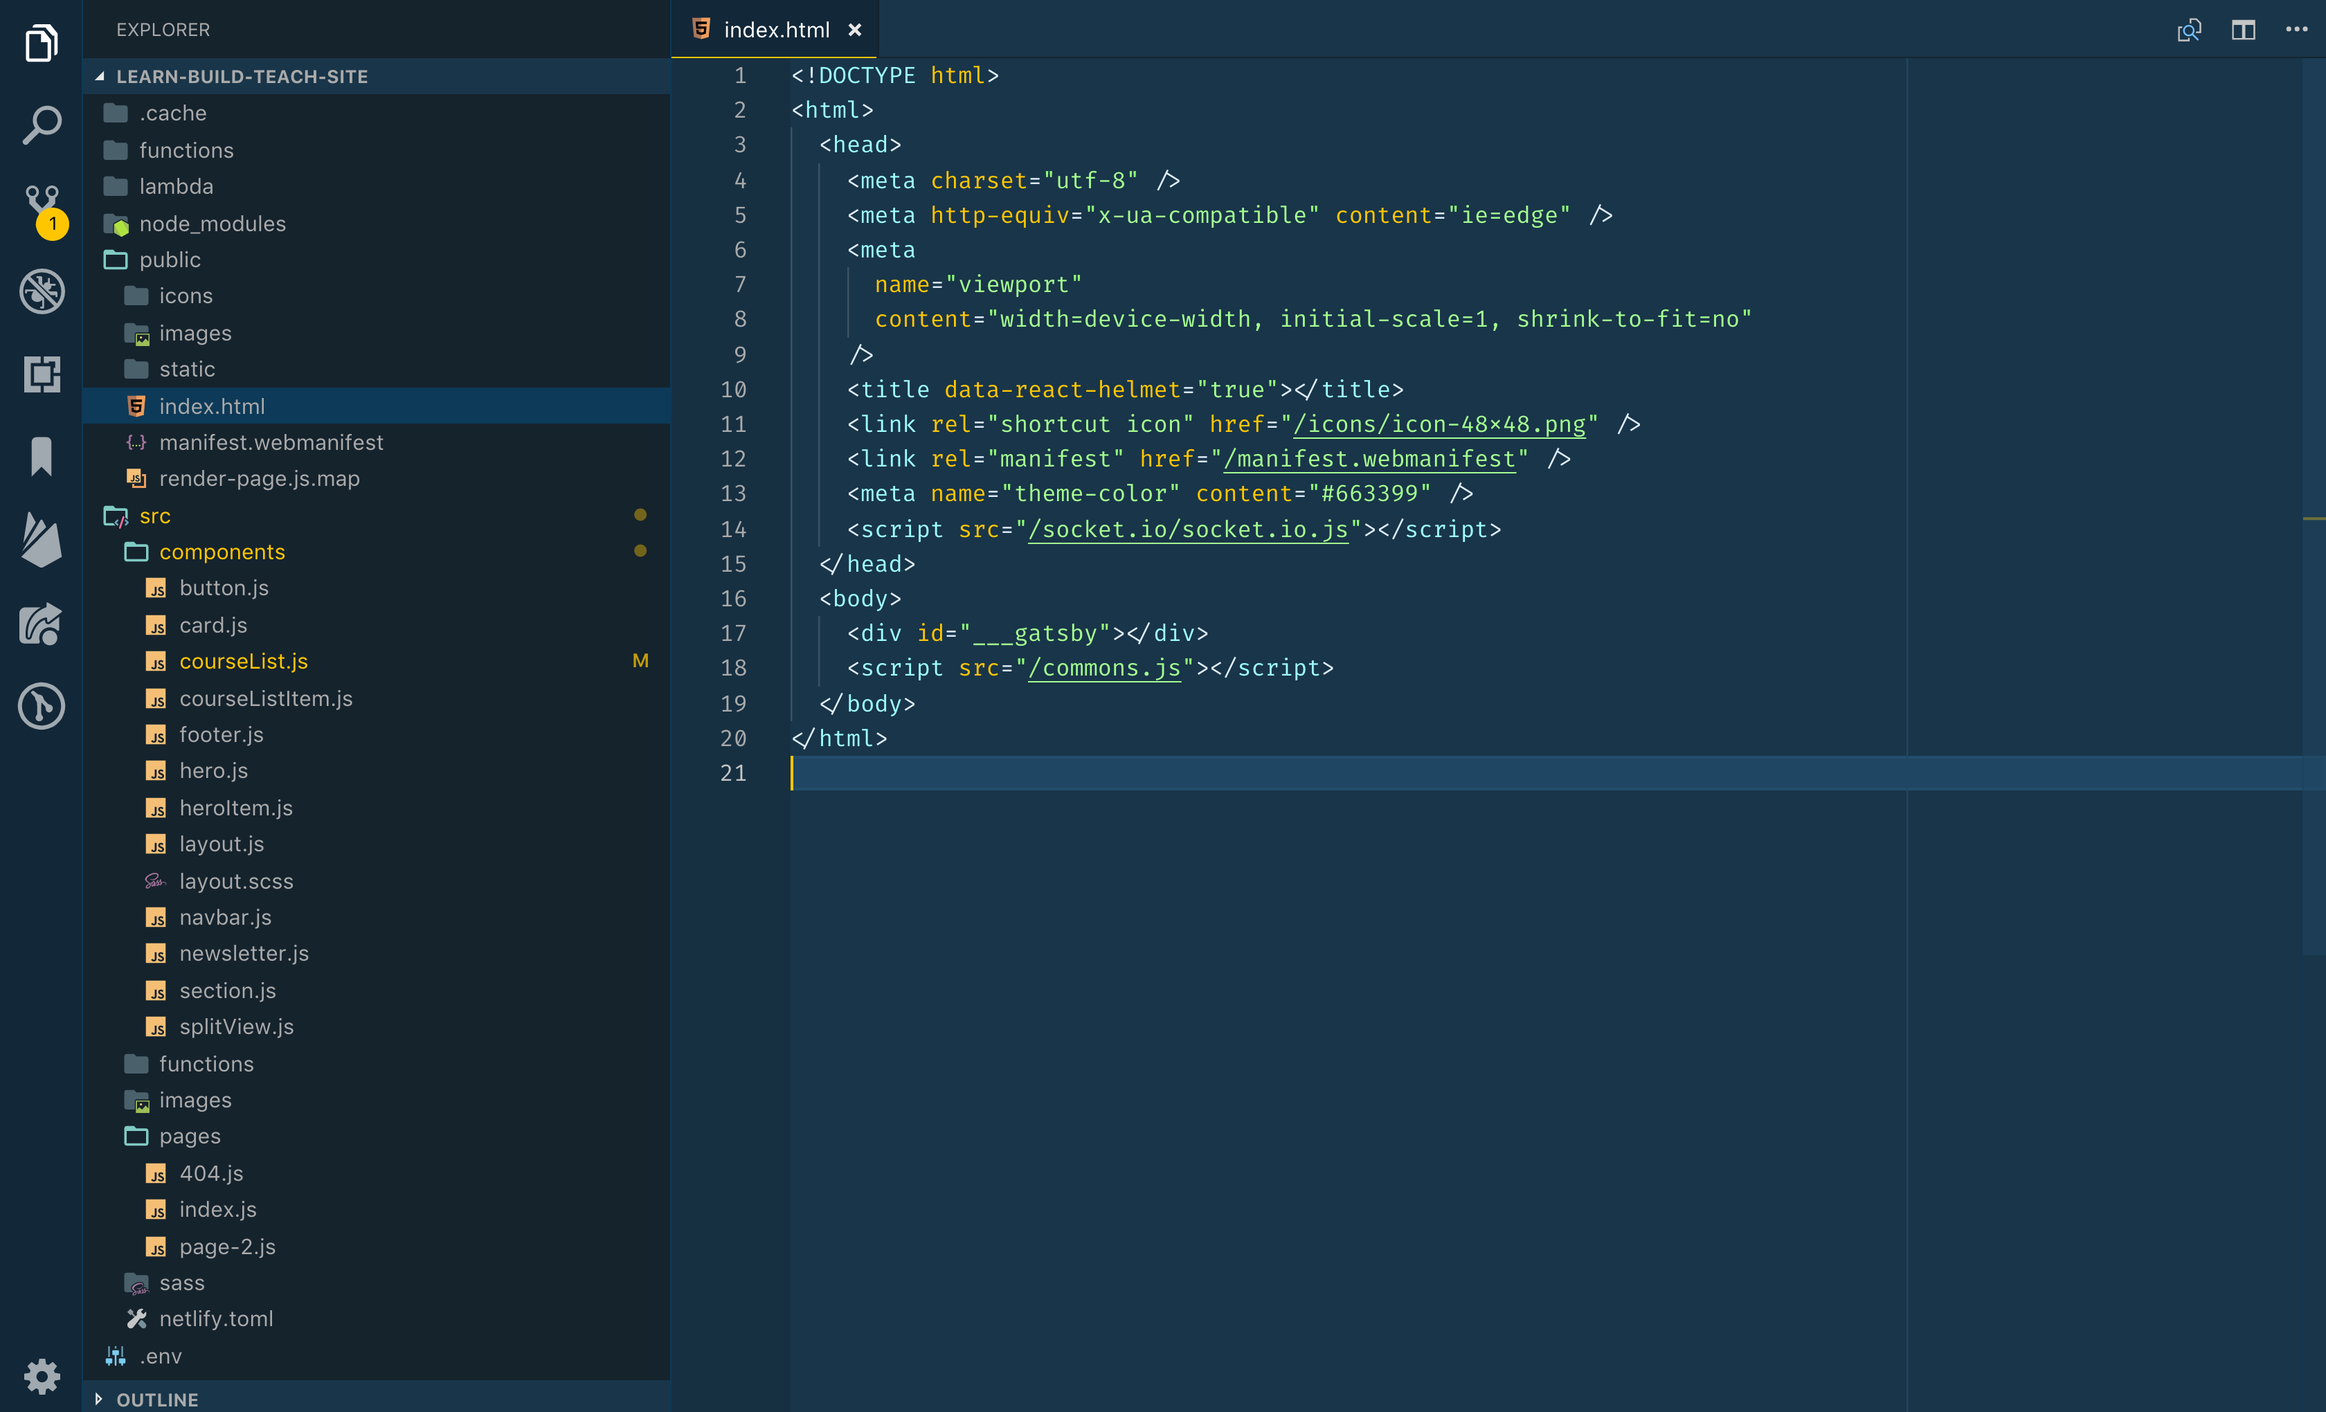Open the Manage settings gear
2326x1412 pixels.
coord(42,1376)
